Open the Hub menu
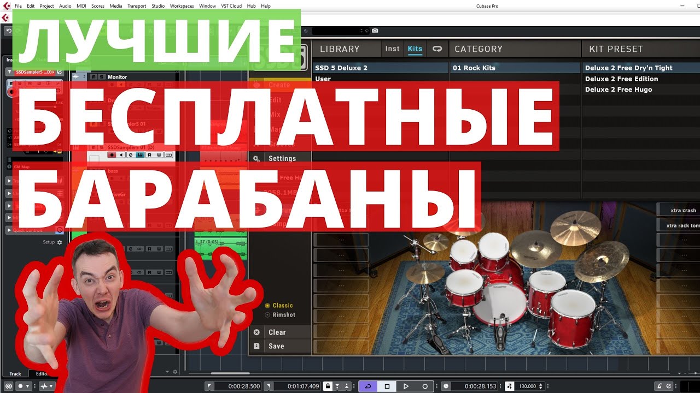 coord(251,6)
